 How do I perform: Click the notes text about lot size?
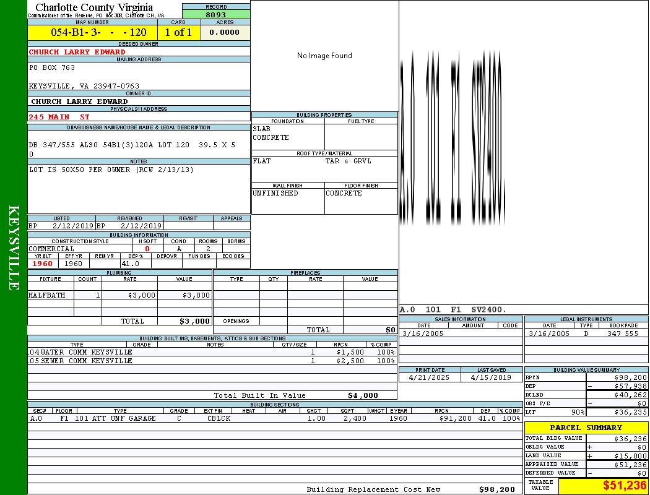111,170
